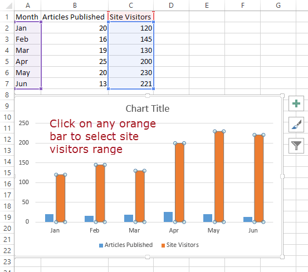Image resolution: width=308 pixels, height=272 pixels.
Task: Open the Chart Elements plus button
Action: point(296,103)
